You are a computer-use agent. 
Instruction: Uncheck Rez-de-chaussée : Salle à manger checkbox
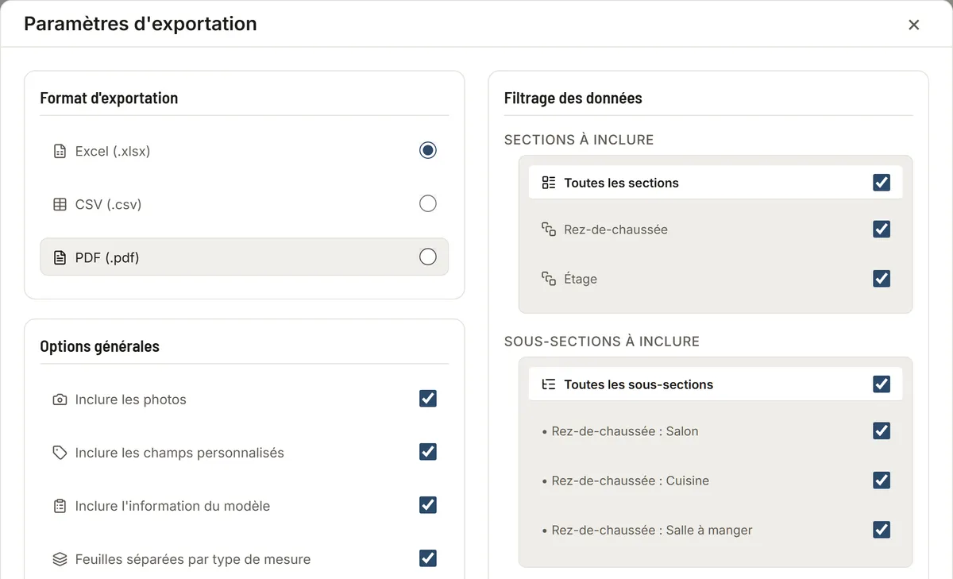click(882, 530)
